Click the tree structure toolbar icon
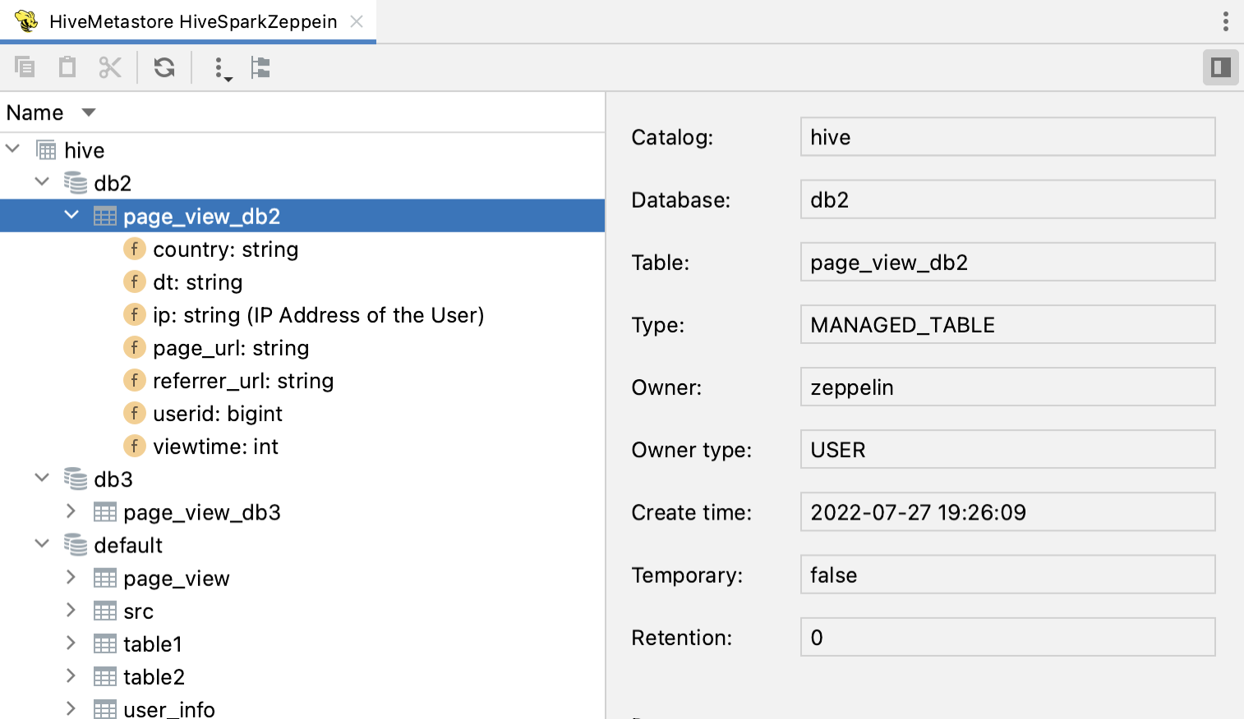The height and width of the screenshot is (719, 1244). (x=260, y=67)
